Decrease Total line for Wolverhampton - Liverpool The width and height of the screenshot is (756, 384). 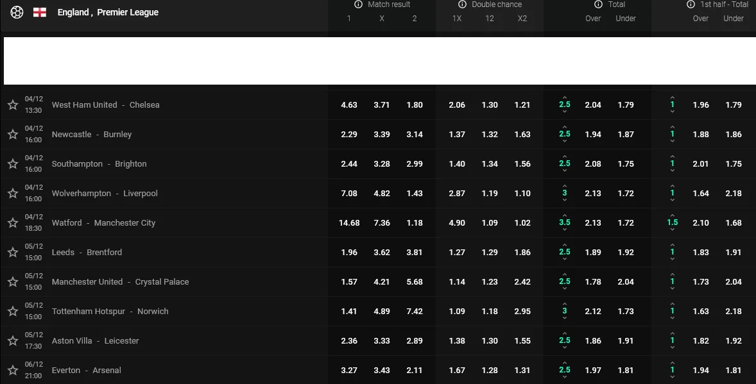tap(564, 201)
